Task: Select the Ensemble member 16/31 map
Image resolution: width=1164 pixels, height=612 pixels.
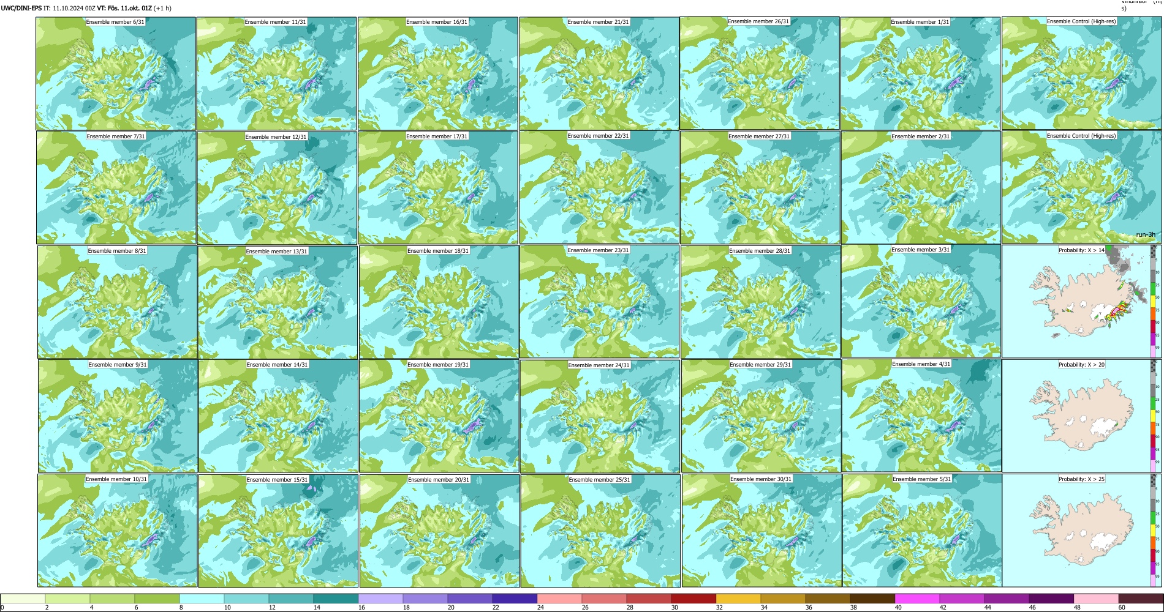Action: (x=438, y=73)
